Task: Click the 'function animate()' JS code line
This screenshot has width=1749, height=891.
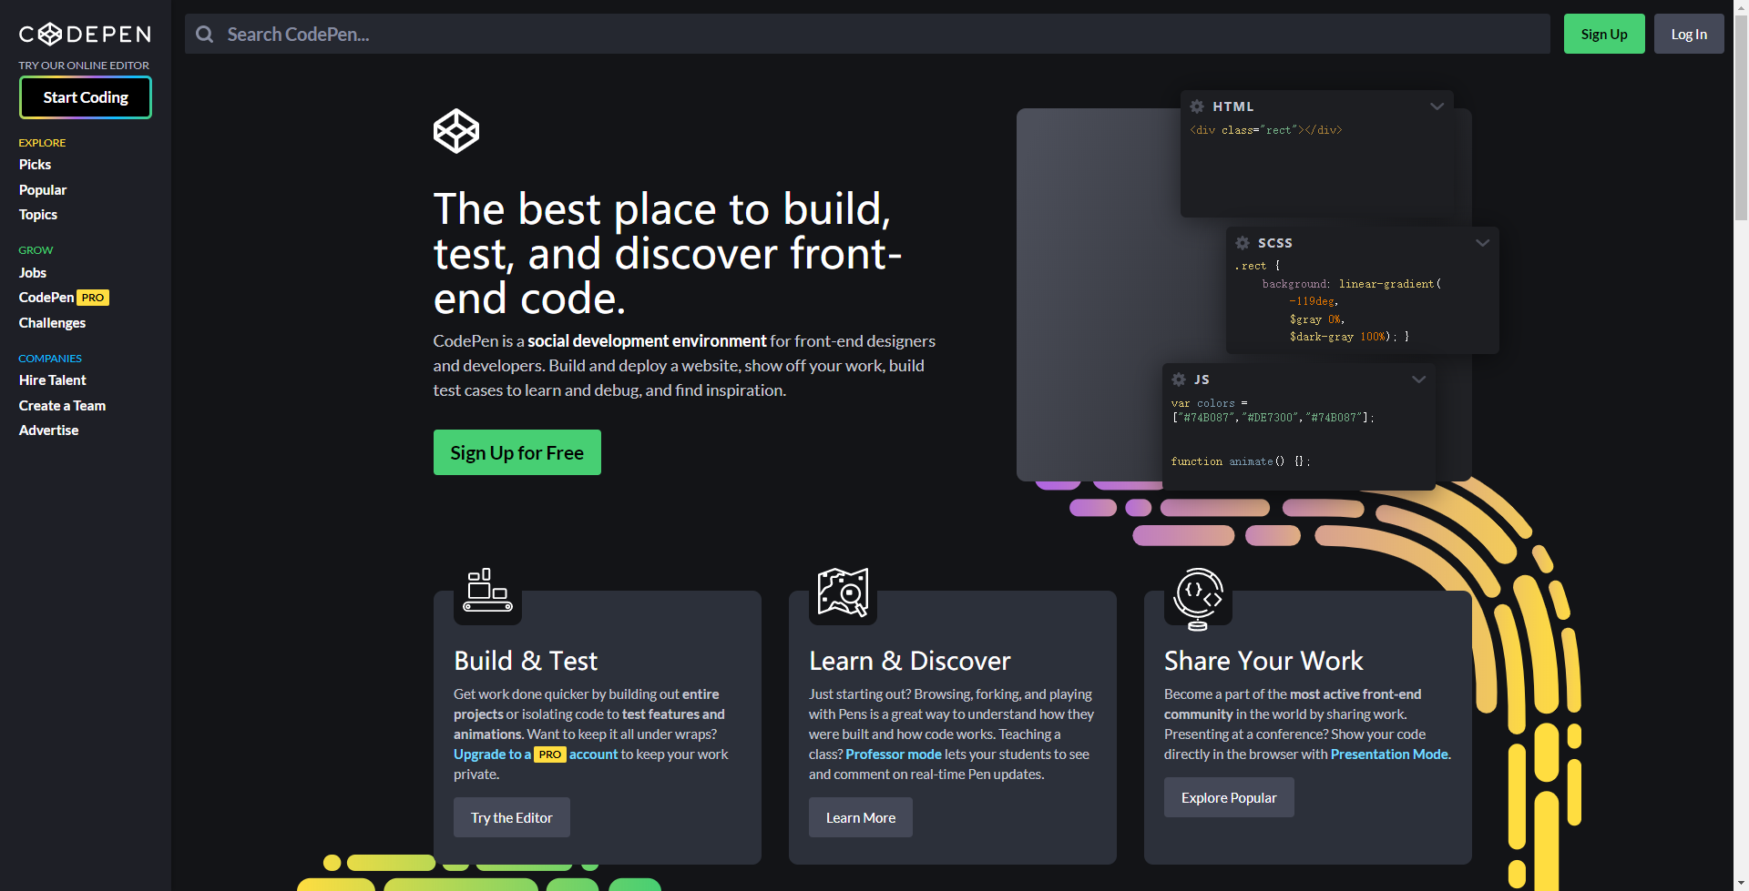Action: [1241, 461]
